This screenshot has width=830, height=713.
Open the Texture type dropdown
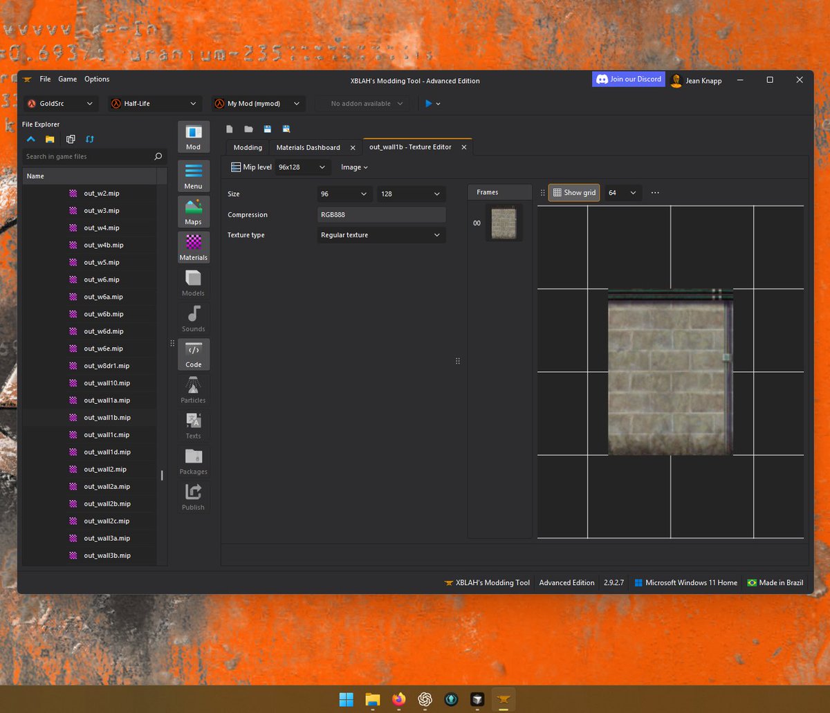pyautogui.click(x=382, y=235)
